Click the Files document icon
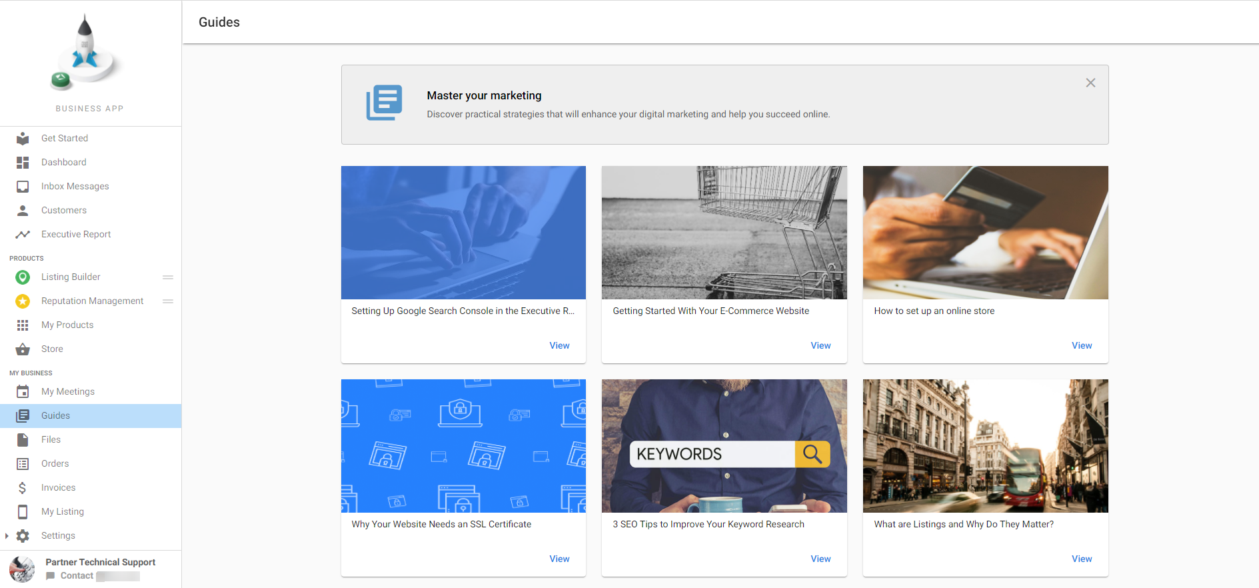This screenshot has width=1259, height=588. [x=23, y=439]
